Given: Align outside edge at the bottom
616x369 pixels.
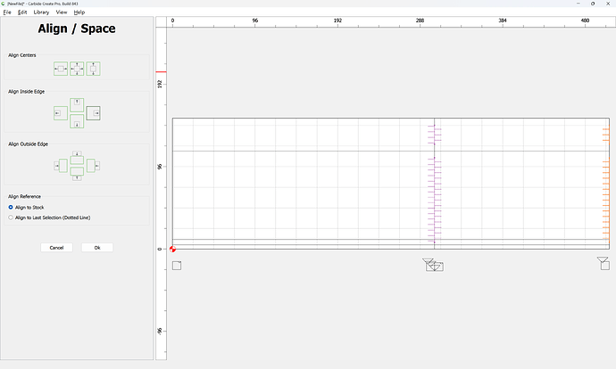Looking at the screenshot, I should coord(77,174).
